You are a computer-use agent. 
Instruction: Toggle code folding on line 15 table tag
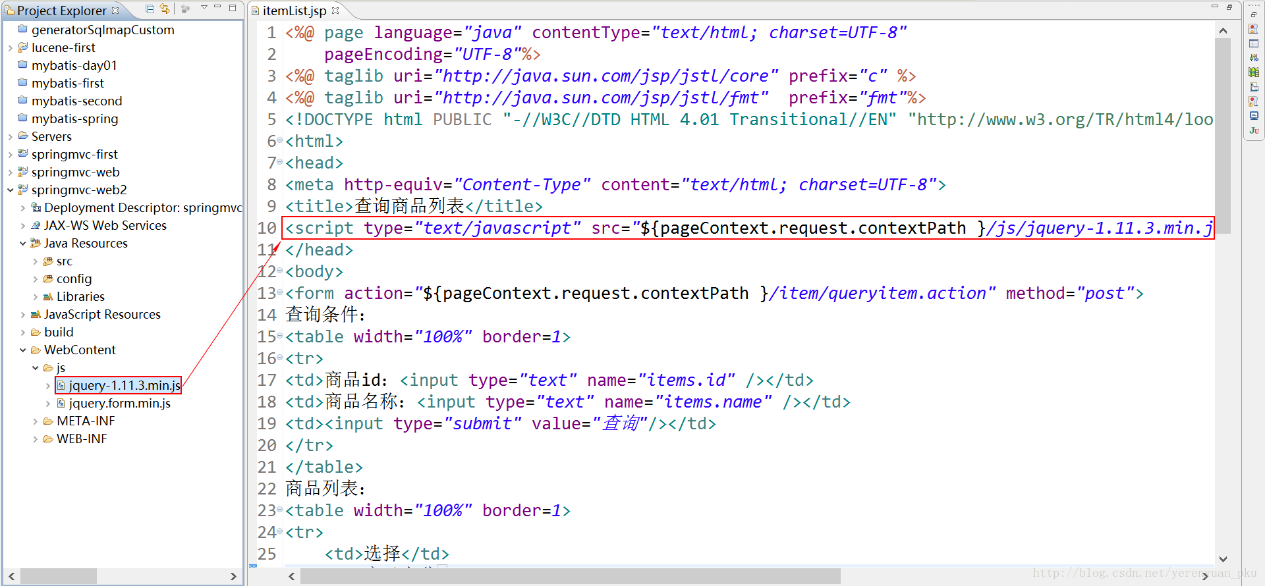click(x=279, y=336)
